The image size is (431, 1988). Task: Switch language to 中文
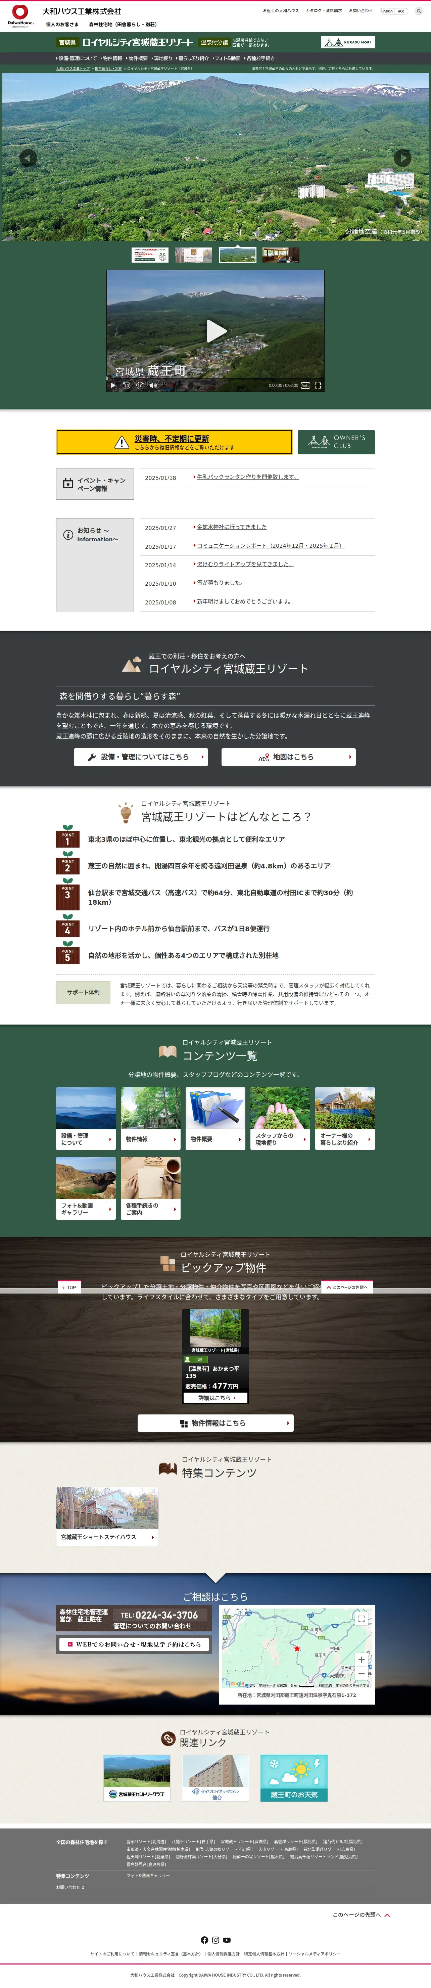click(x=401, y=11)
